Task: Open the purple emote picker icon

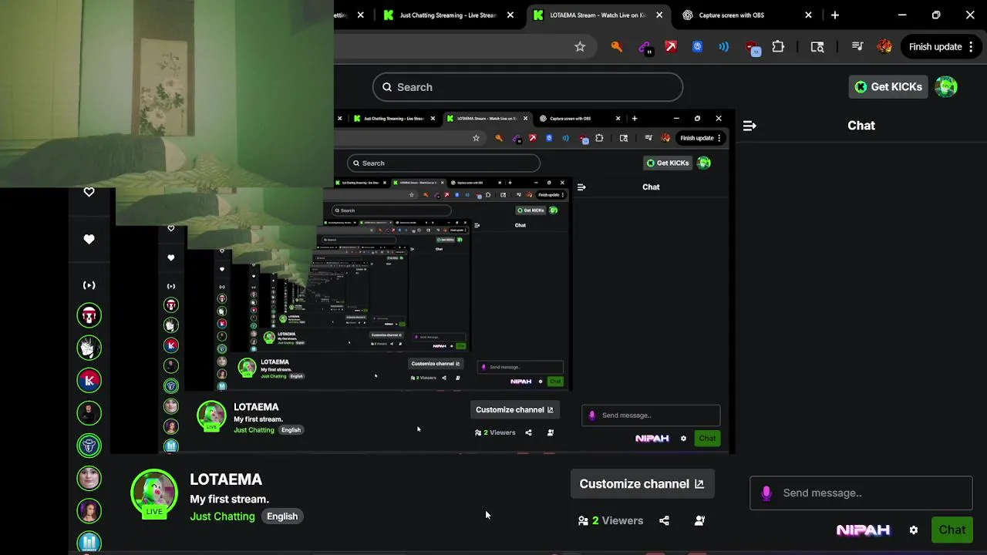Action: click(x=766, y=493)
